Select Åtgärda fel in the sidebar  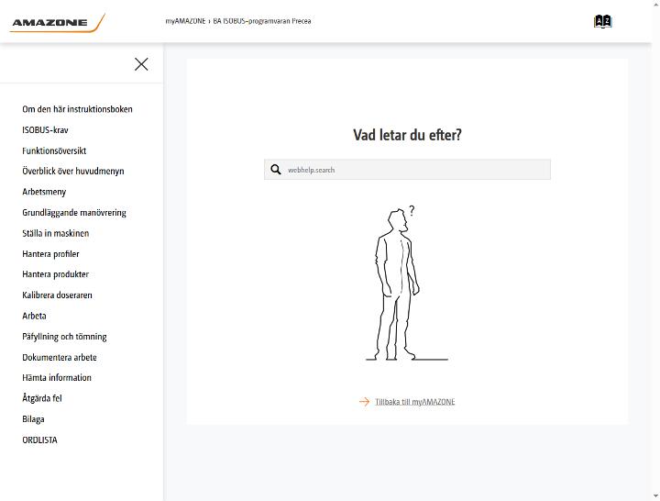42,398
